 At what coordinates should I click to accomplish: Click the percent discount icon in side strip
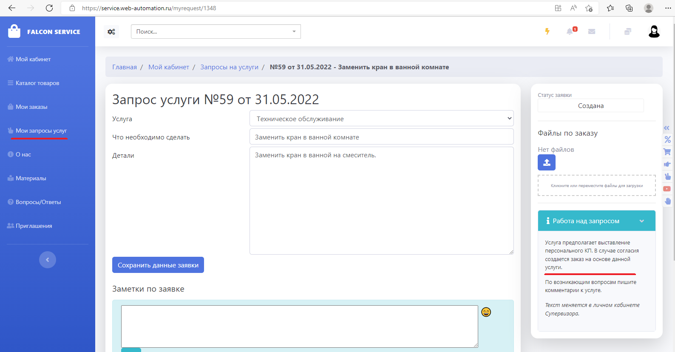(667, 139)
